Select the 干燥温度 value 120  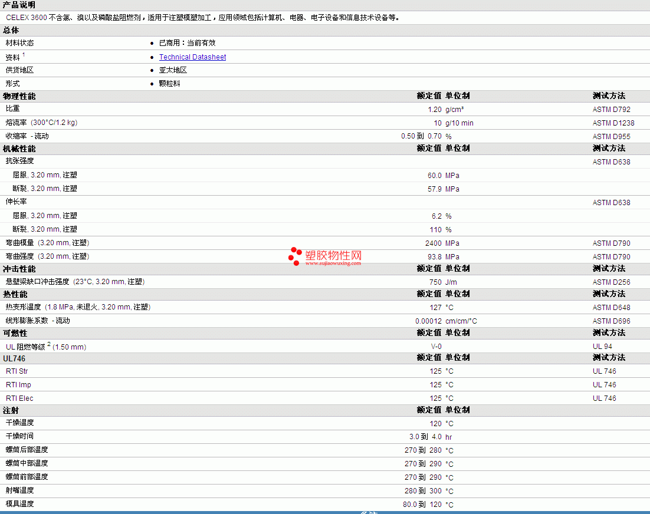pos(436,424)
